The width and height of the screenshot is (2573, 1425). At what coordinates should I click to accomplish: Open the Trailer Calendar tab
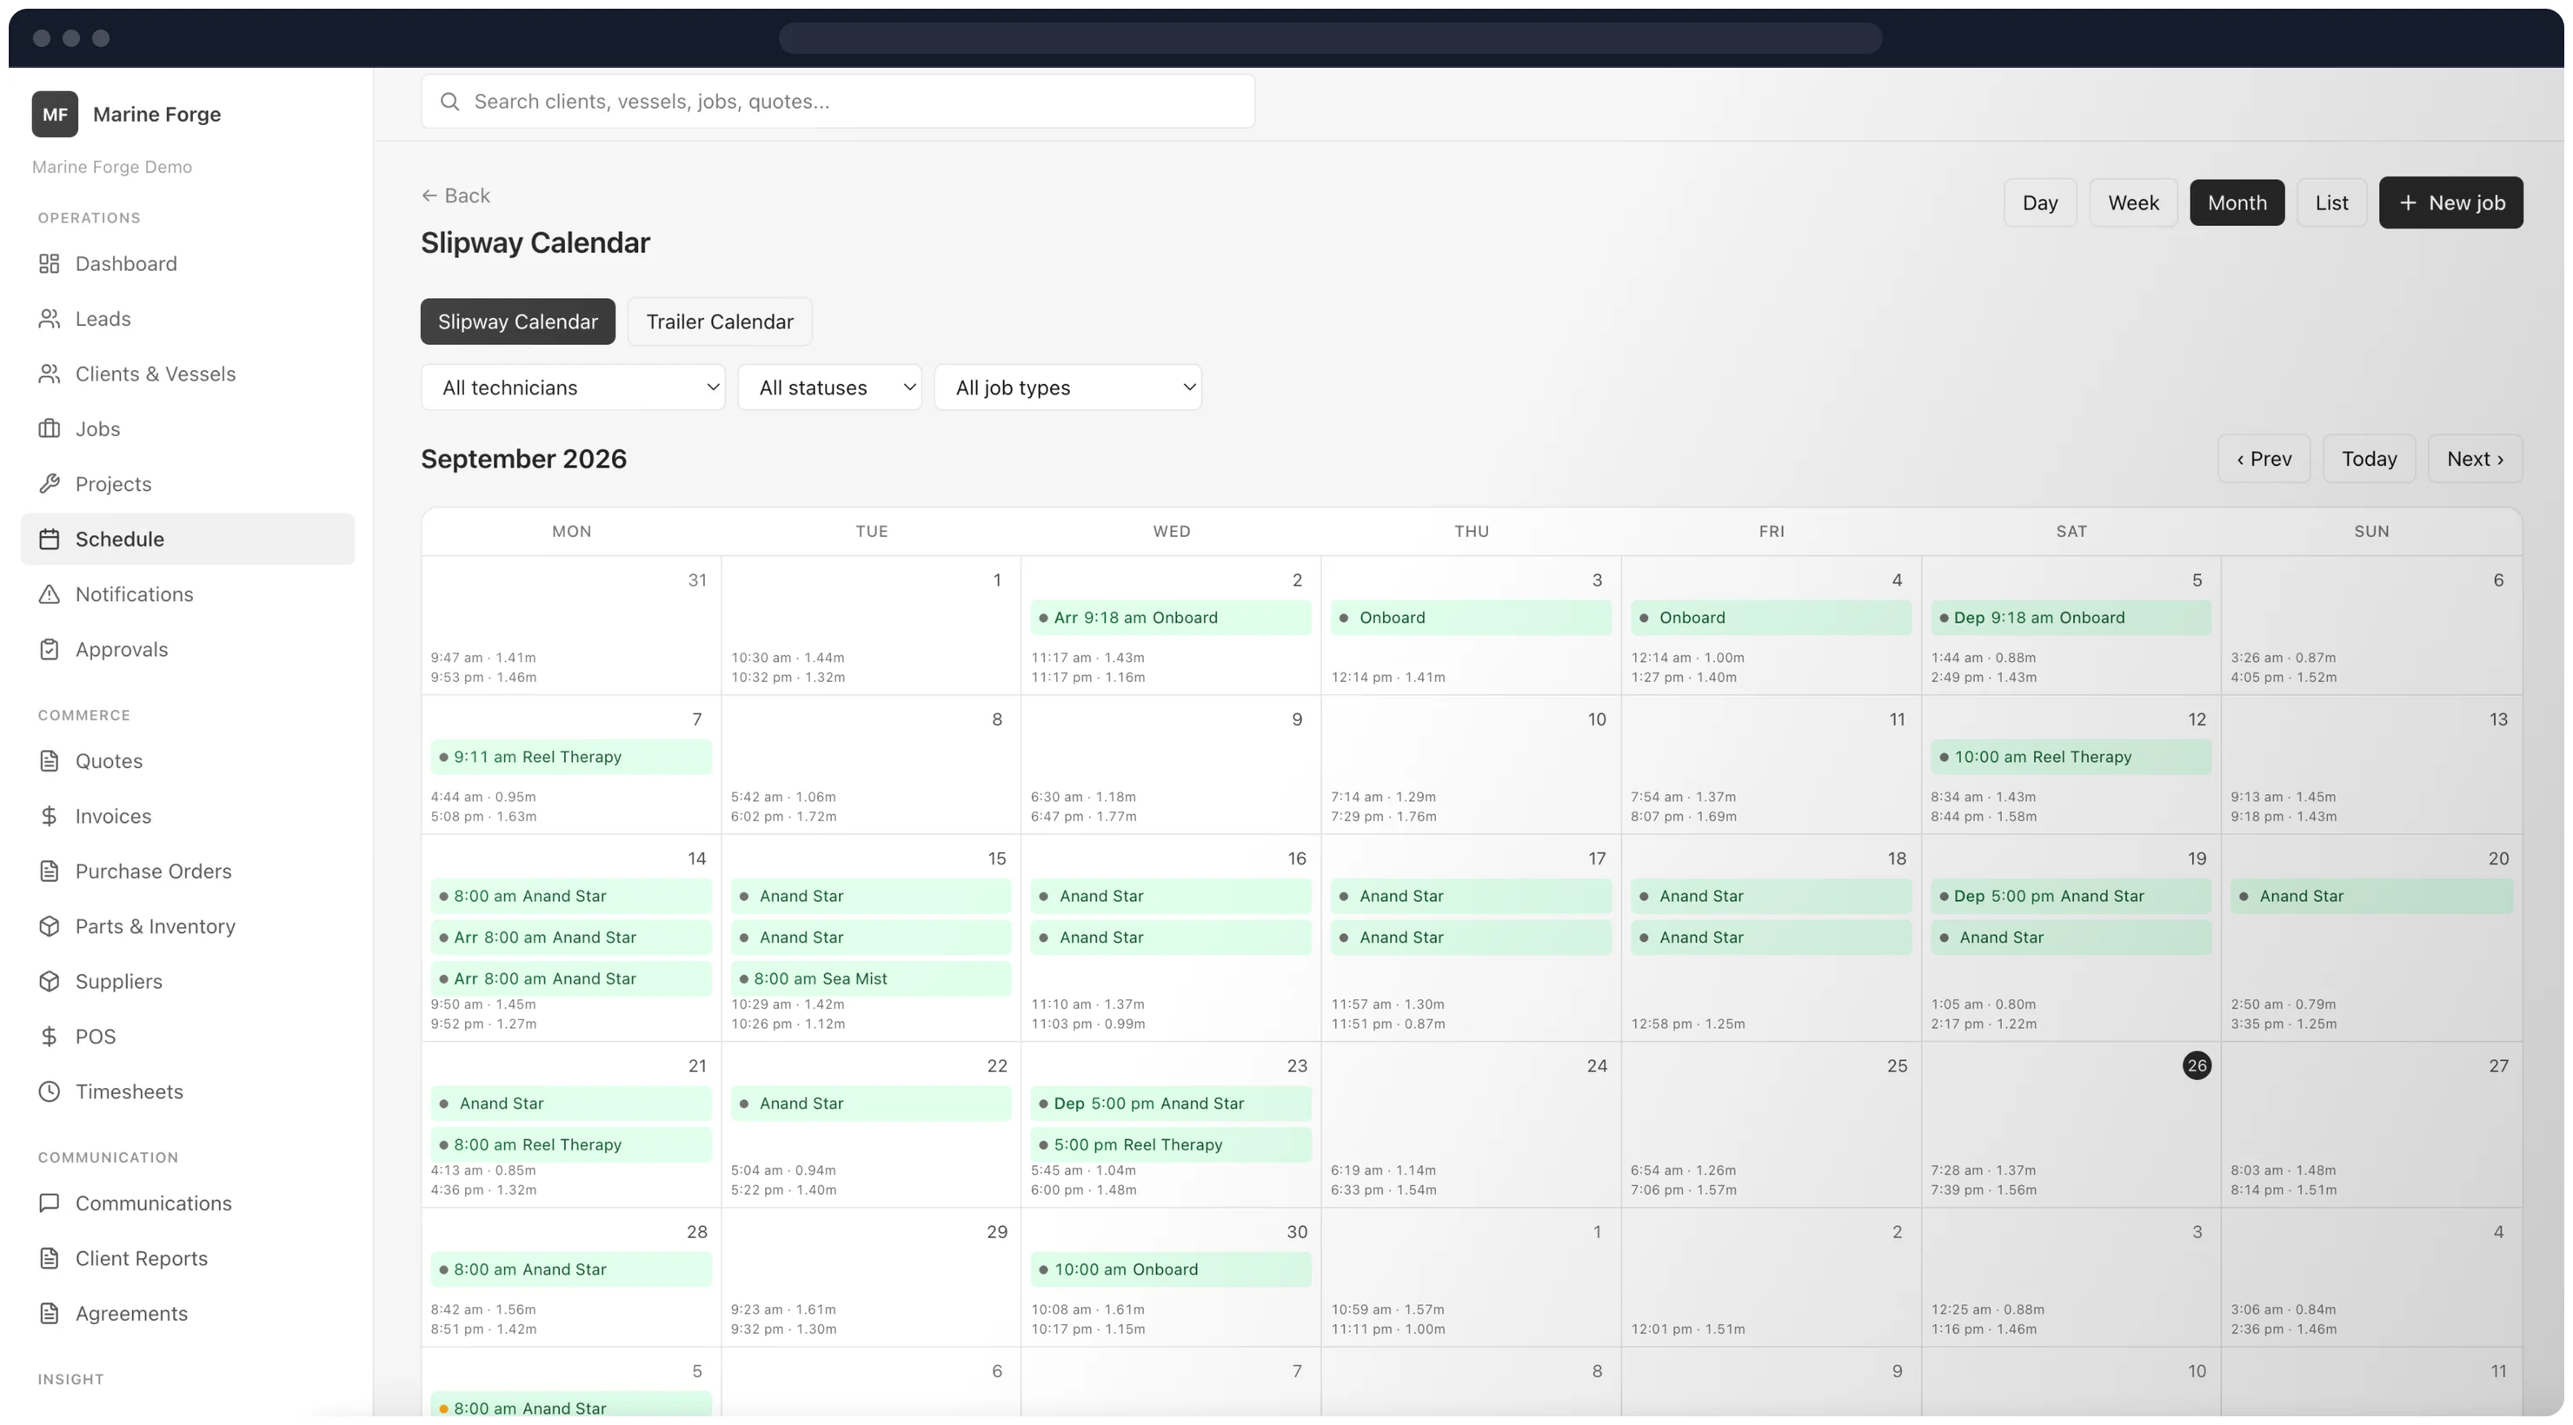coord(719,321)
